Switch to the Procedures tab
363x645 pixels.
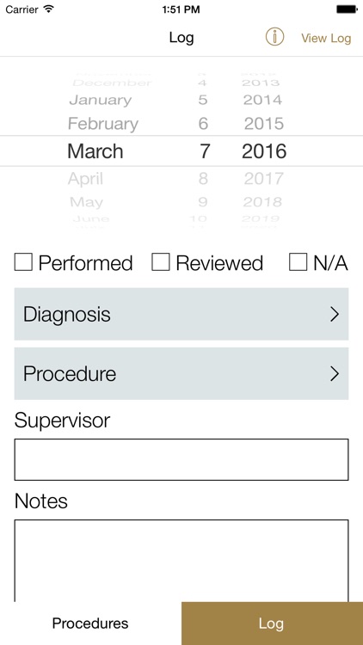click(x=90, y=623)
